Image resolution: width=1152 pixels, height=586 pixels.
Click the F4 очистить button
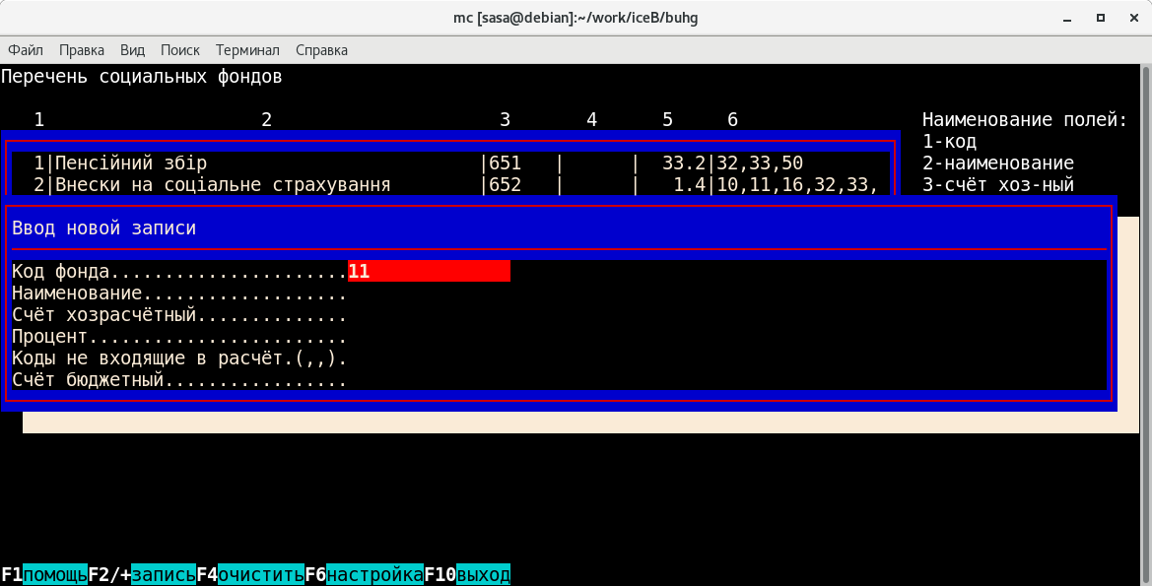click(250, 574)
